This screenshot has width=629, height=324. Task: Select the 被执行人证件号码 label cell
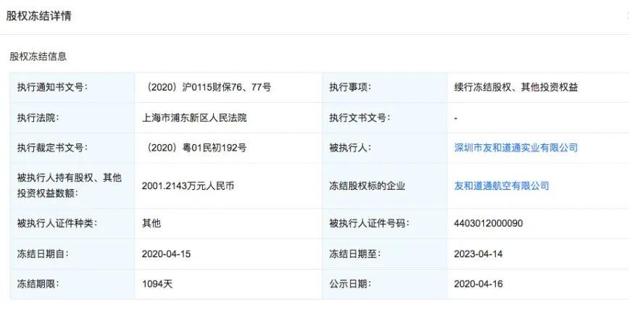[385, 223]
